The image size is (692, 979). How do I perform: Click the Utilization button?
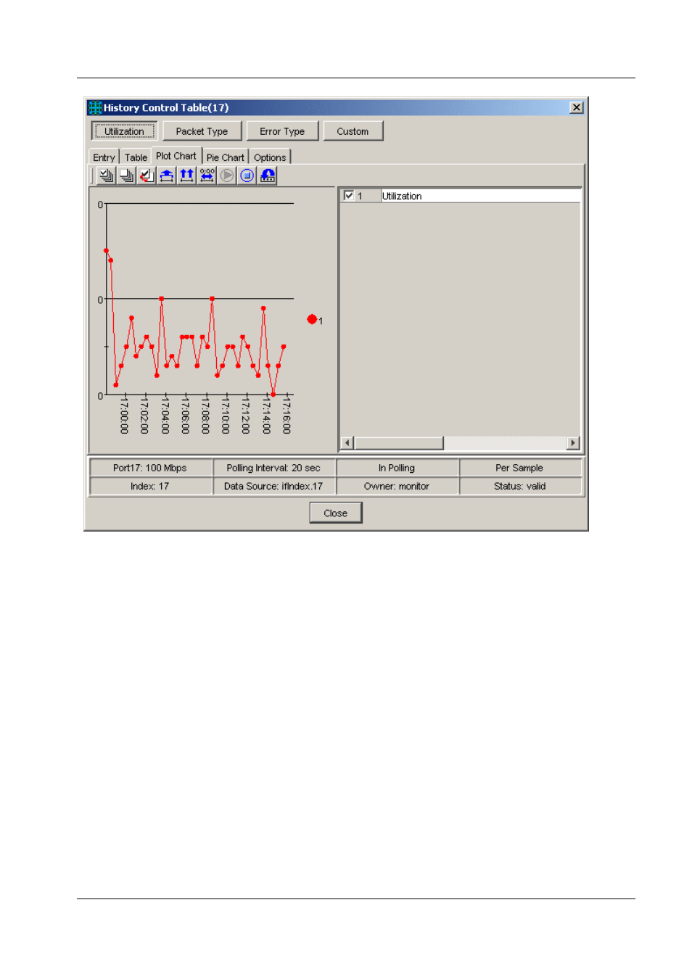[x=124, y=131]
